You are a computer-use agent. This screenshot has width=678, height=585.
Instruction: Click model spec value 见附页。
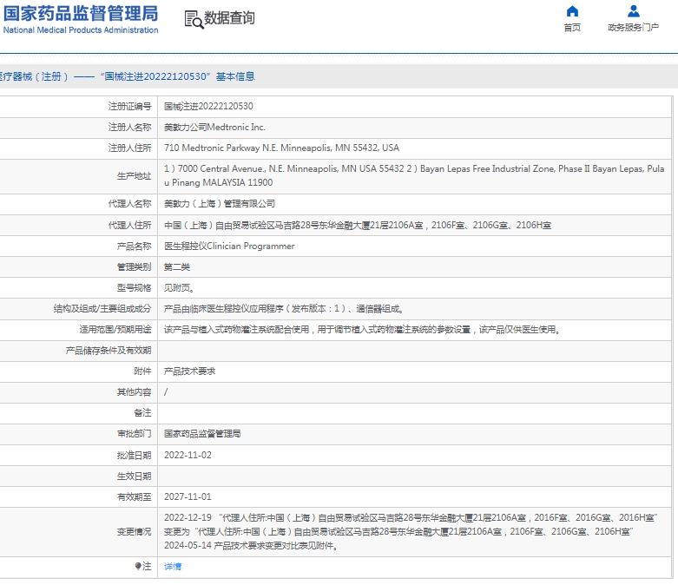pos(179,288)
